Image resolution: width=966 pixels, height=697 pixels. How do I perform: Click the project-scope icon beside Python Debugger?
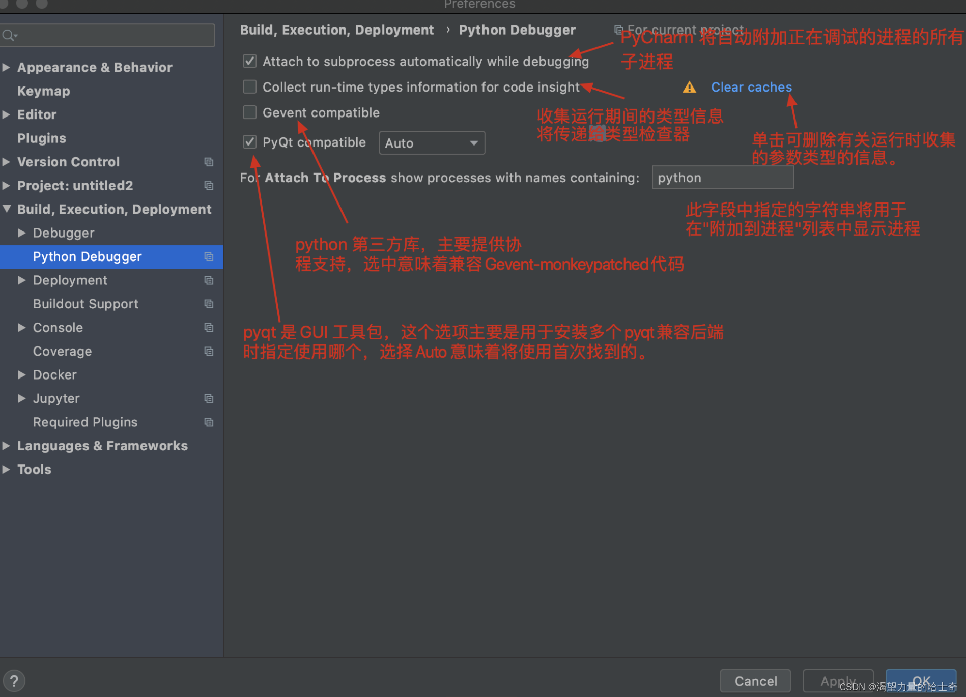click(x=209, y=256)
